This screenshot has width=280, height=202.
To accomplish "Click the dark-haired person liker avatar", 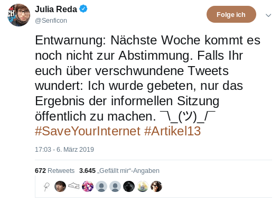I will coord(60,187).
